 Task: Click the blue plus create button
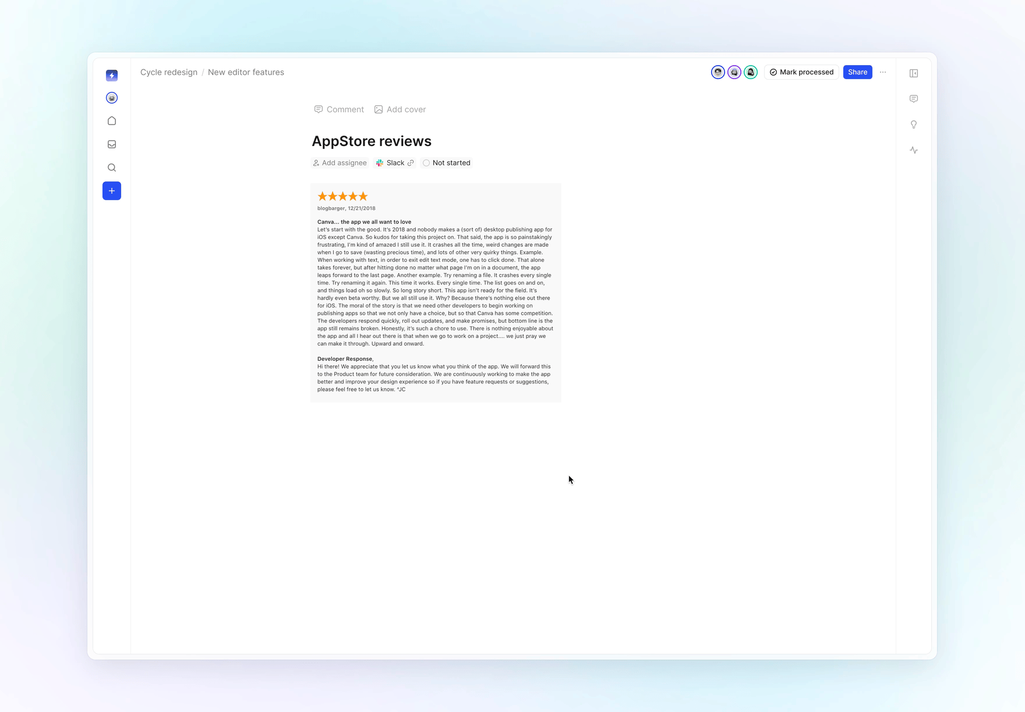(112, 191)
